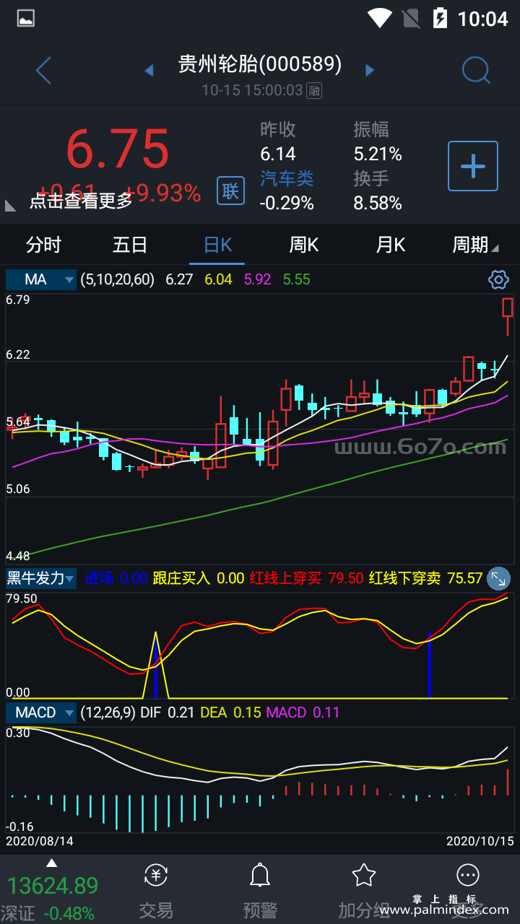The width and height of the screenshot is (520, 924).
Task: Switch to 五日 five-day tab
Action: 130,245
